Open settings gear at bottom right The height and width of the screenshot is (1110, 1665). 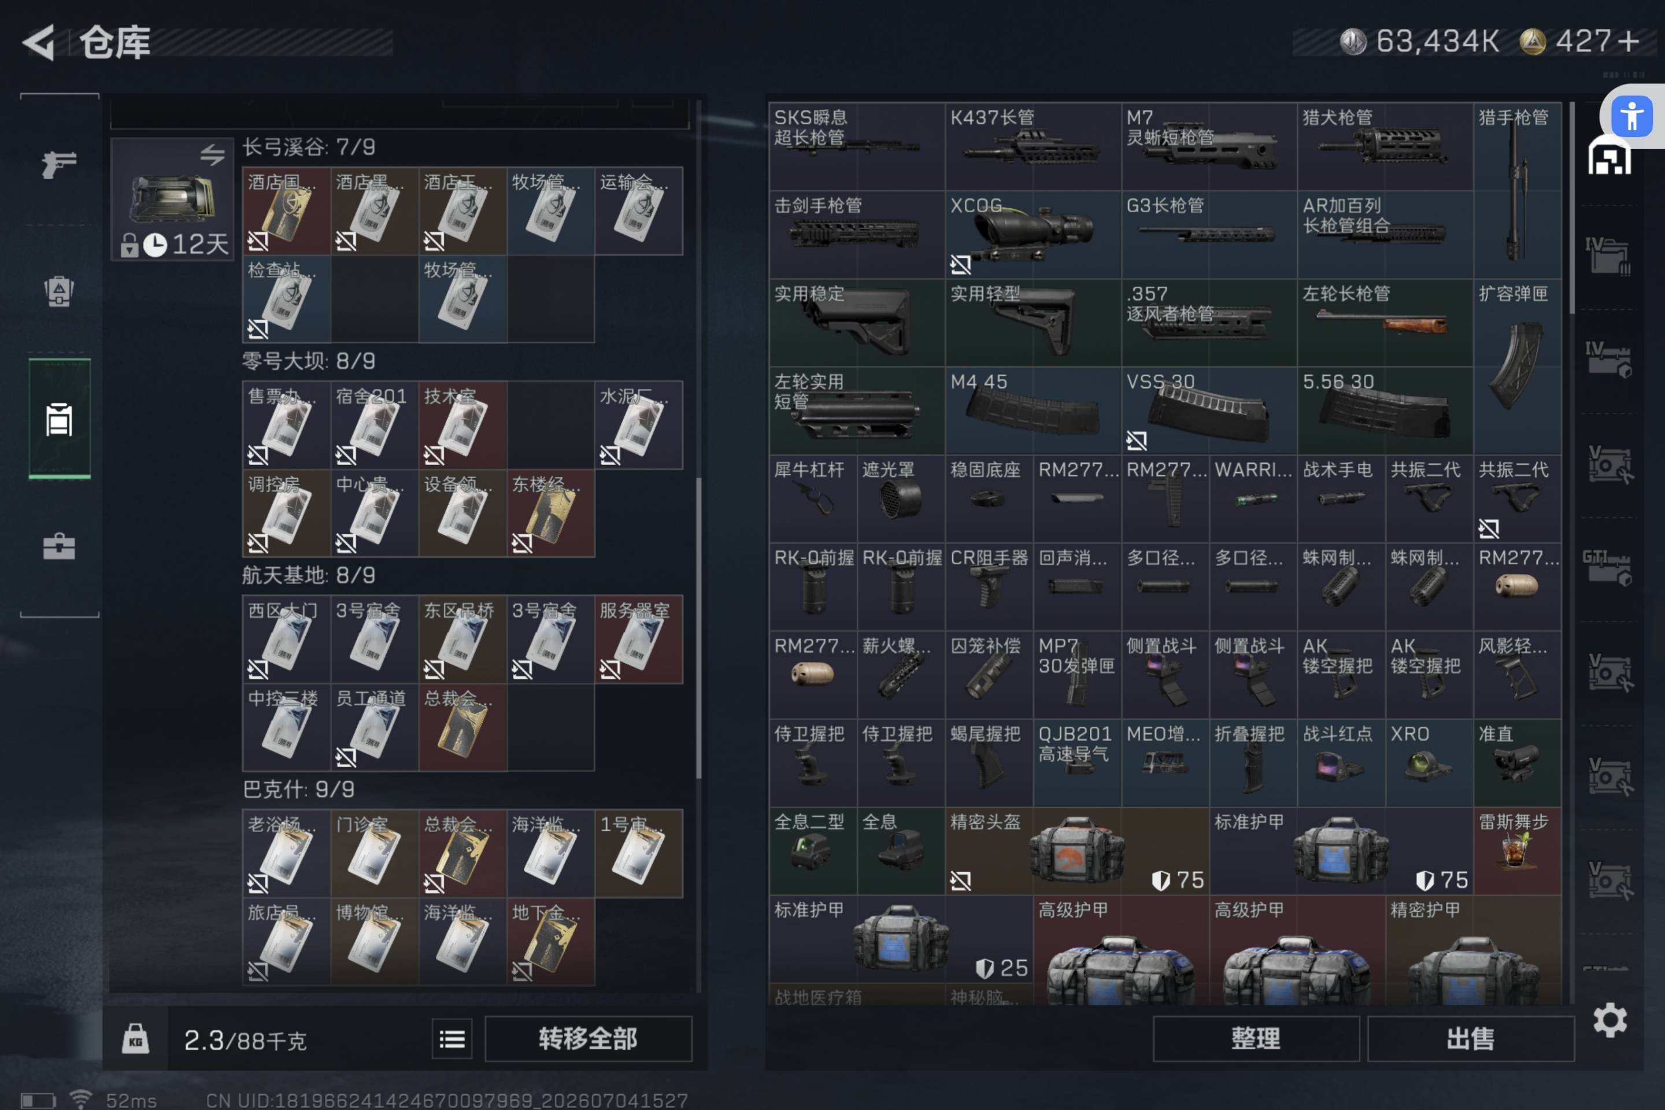coord(1609,1020)
